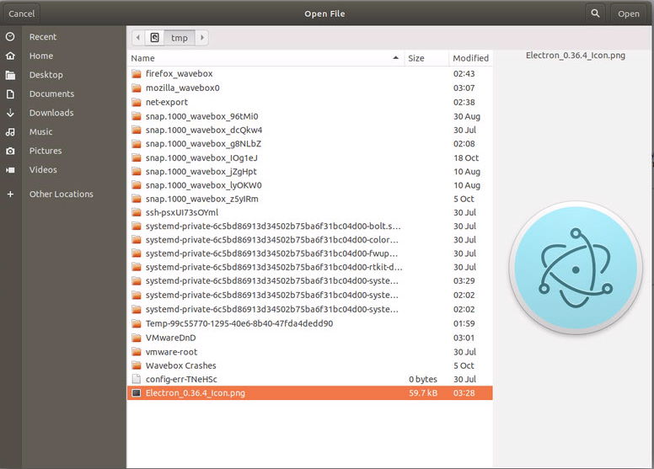The height and width of the screenshot is (469, 654).
Task: Click the plus icon beside Other Locations
Action: coord(10,194)
